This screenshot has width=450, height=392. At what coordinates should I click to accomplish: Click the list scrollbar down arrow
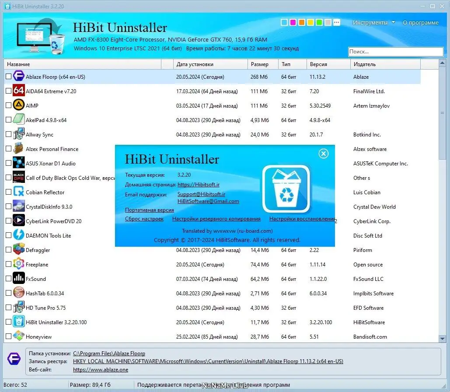(x=442, y=339)
